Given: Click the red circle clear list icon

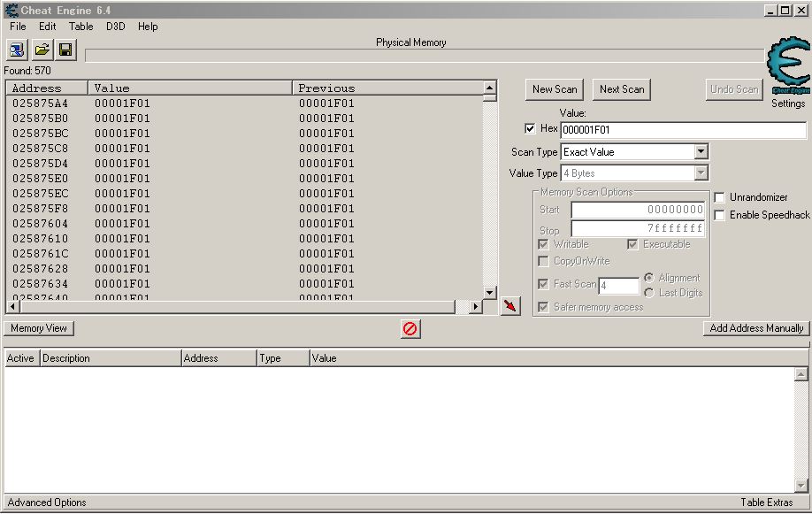Looking at the screenshot, I should (410, 329).
